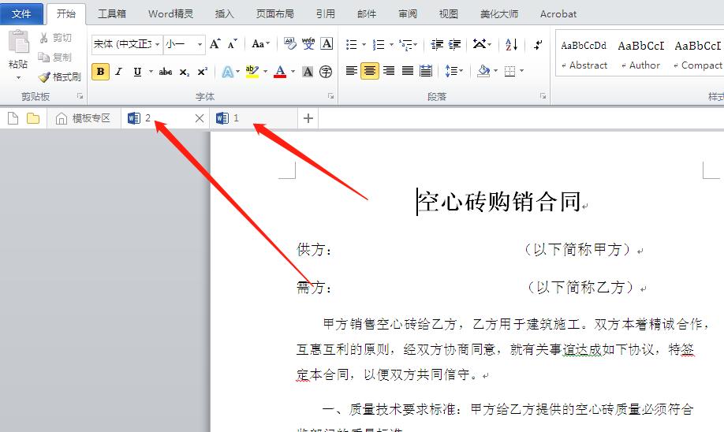This screenshot has width=724, height=432.
Task: Toggle show paragraph marks icon
Action: 537,44
